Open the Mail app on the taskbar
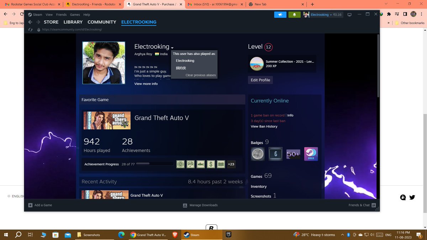Image resolution: width=427 pixels, height=240 pixels. point(68,235)
